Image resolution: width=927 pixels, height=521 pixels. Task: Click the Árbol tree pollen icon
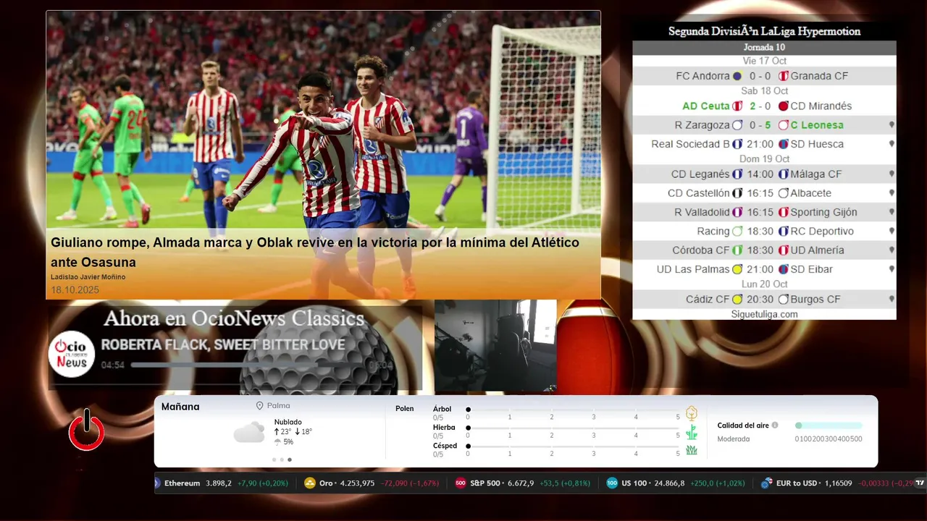coord(692,413)
